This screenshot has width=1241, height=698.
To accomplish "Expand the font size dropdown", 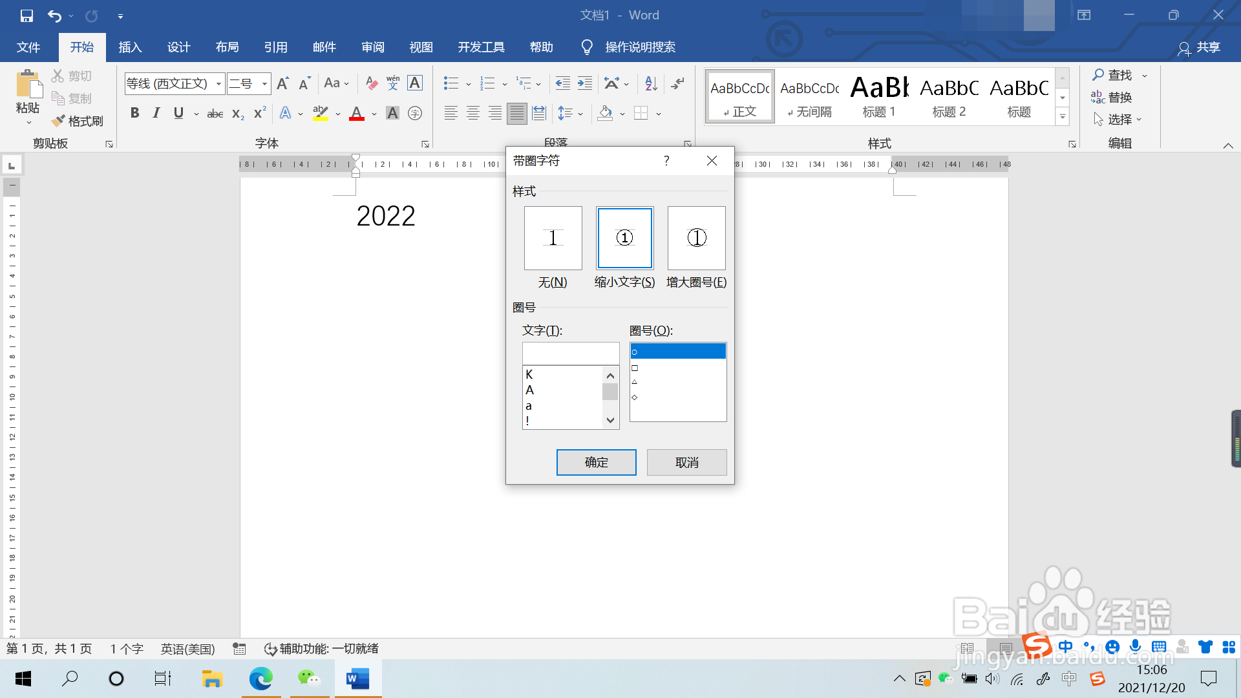I will pyautogui.click(x=264, y=83).
